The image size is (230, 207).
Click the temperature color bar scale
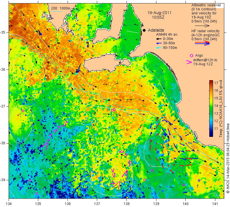click(211, 108)
